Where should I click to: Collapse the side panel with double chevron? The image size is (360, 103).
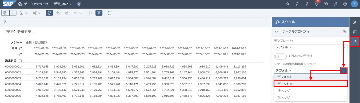(355, 22)
